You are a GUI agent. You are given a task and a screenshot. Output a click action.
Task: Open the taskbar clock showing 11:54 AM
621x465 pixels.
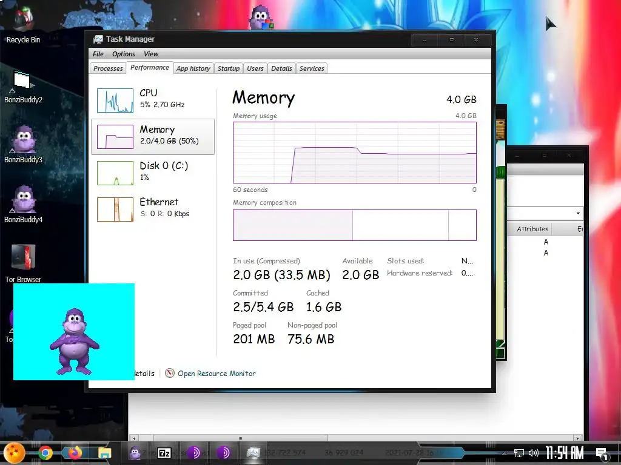pos(565,453)
